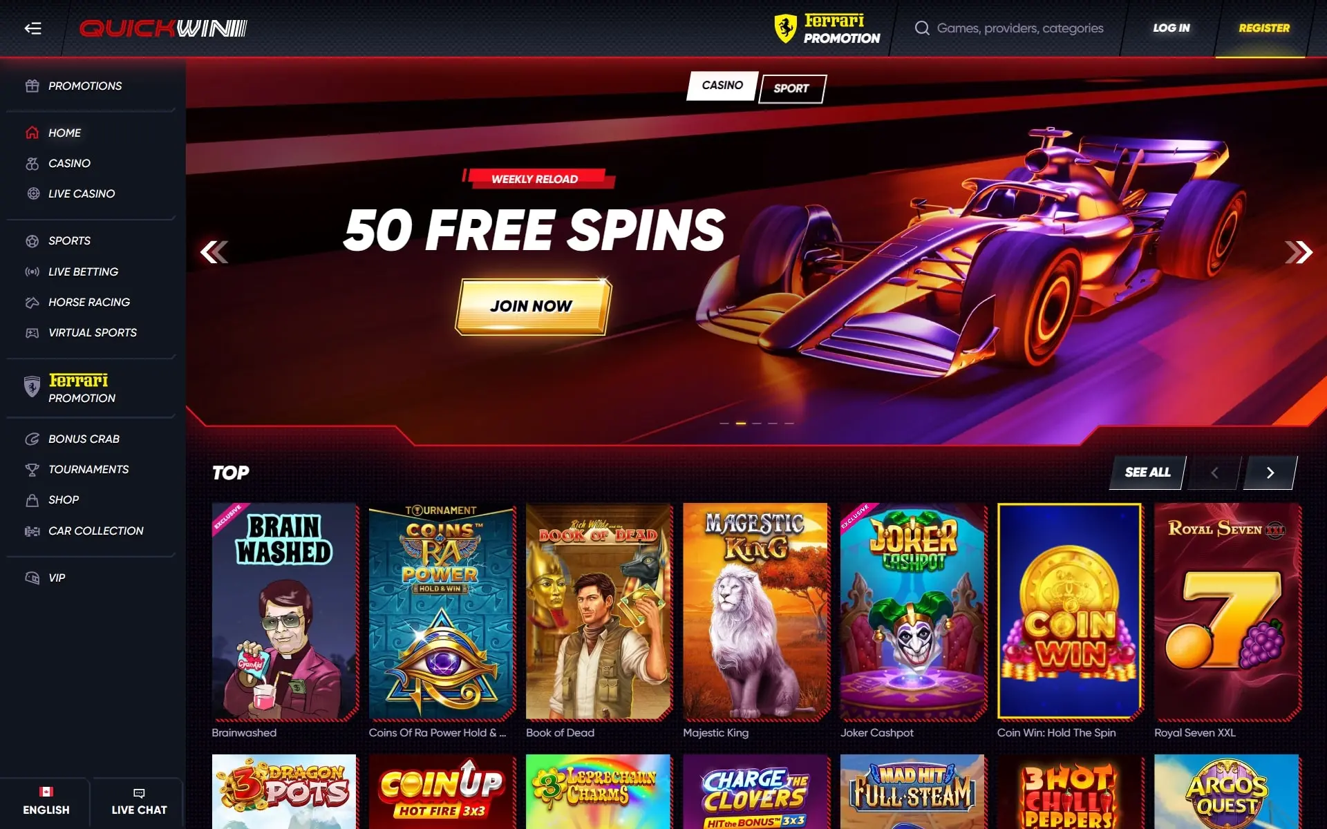Go to Home using the house icon

(32, 133)
